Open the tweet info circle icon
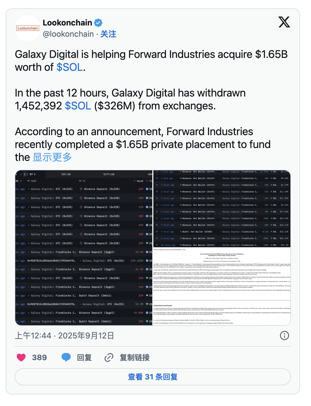Screen dimensions: 311x406 point(284,335)
